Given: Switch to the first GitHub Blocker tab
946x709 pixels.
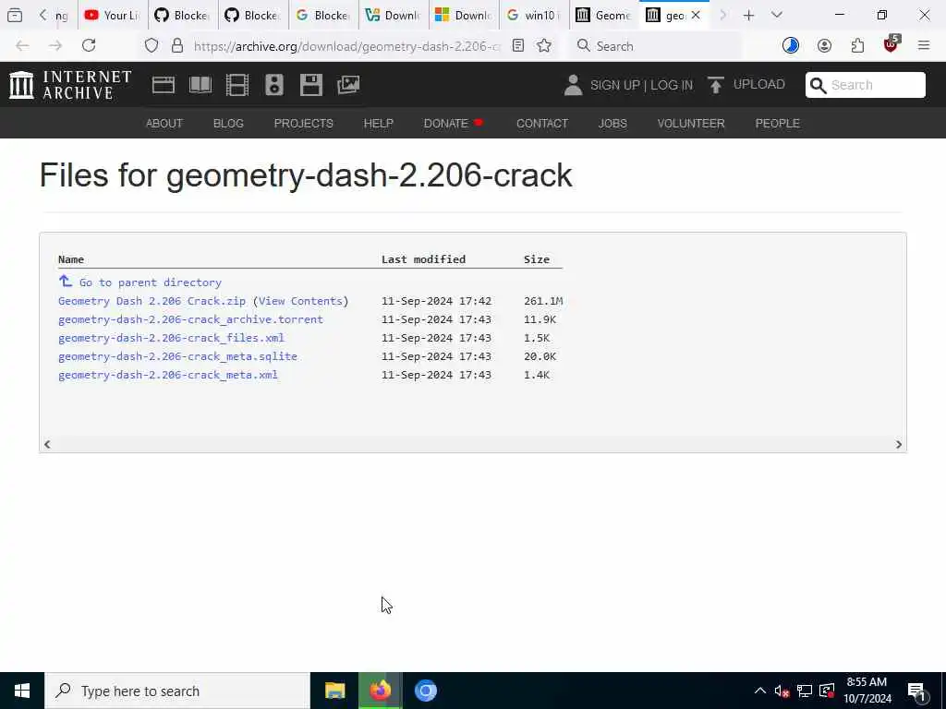Looking at the screenshot, I should (182, 16).
